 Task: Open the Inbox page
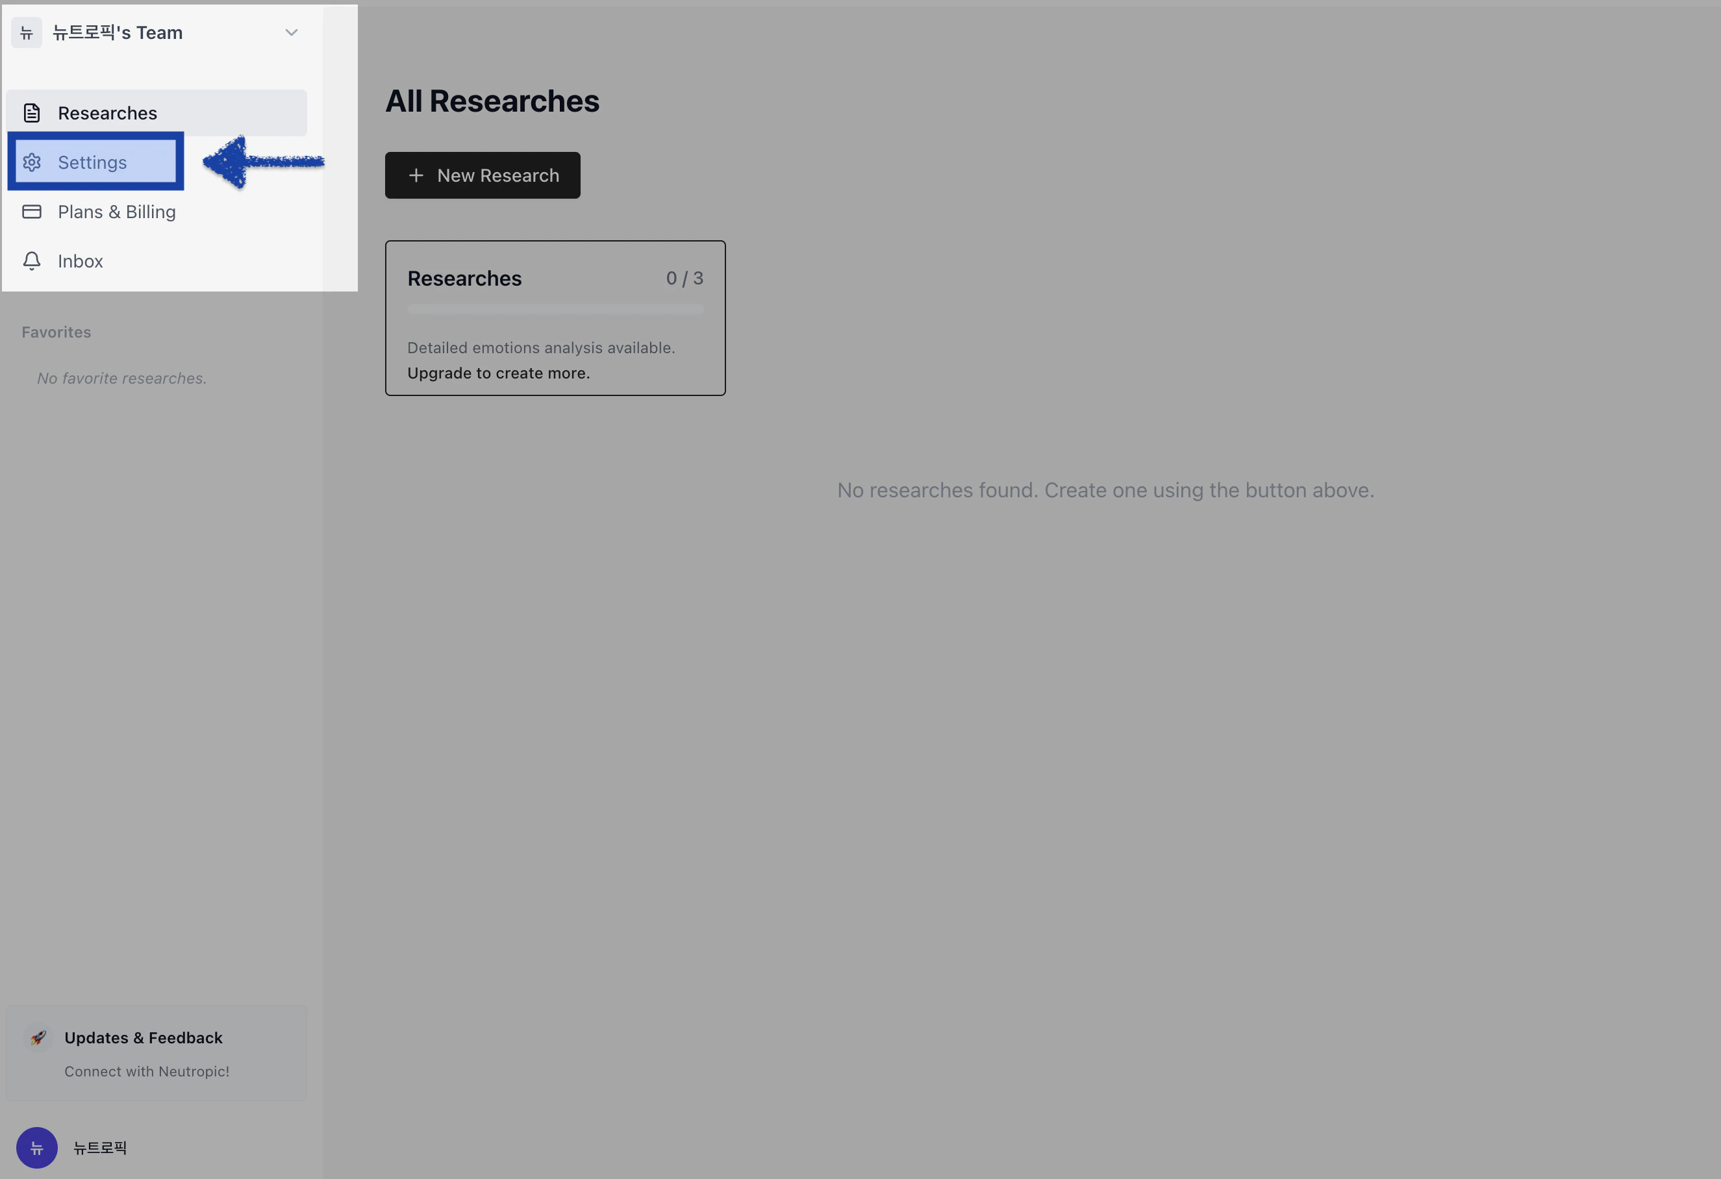click(x=81, y=261)
